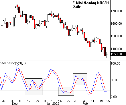Image resolution: width=126 pixels, height=105 pixels.
Task: Click the 'Feb' month label
Action: coord(85,104)
